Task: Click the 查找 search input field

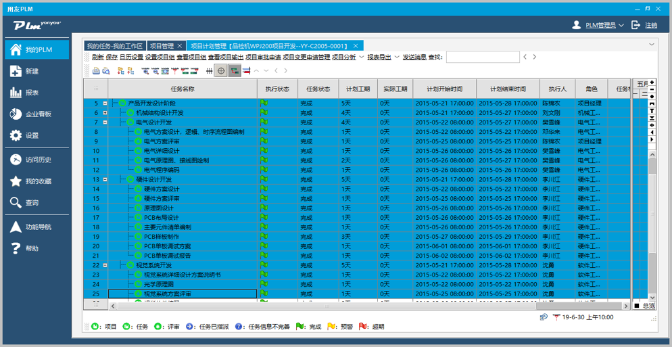Action: pyautogui.click(x=483, y=57)
